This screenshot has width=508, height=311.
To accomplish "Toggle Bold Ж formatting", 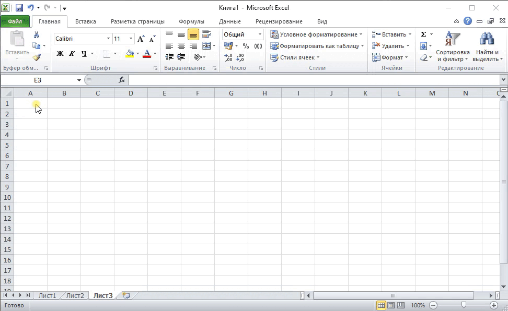I will point(60,54).
